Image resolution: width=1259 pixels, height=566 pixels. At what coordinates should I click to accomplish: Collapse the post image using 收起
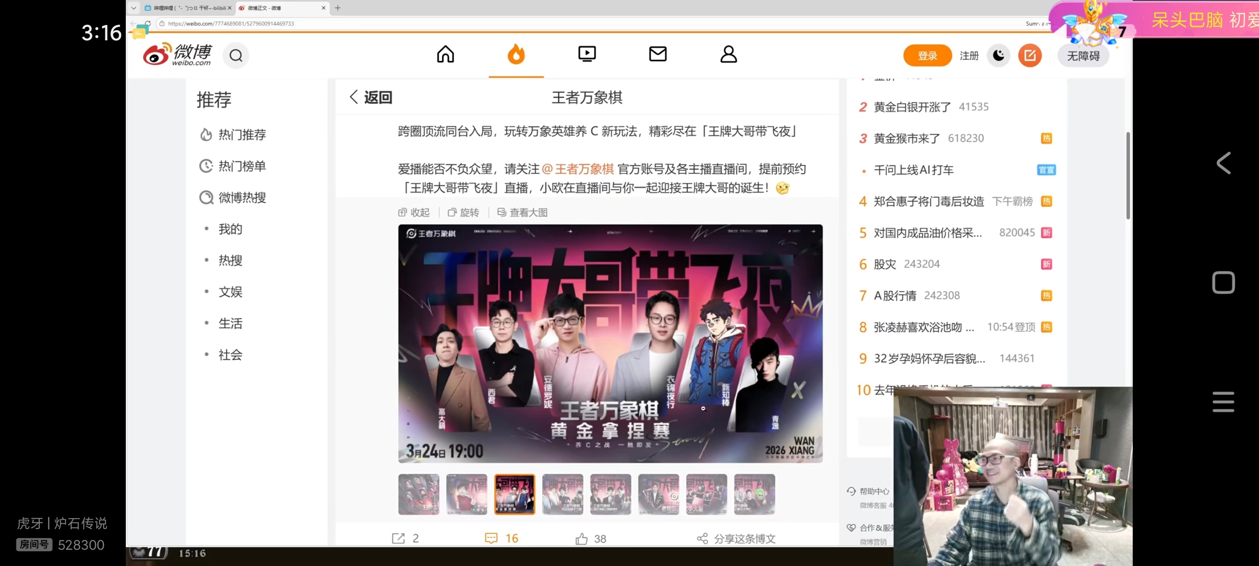tap(414, 212)
